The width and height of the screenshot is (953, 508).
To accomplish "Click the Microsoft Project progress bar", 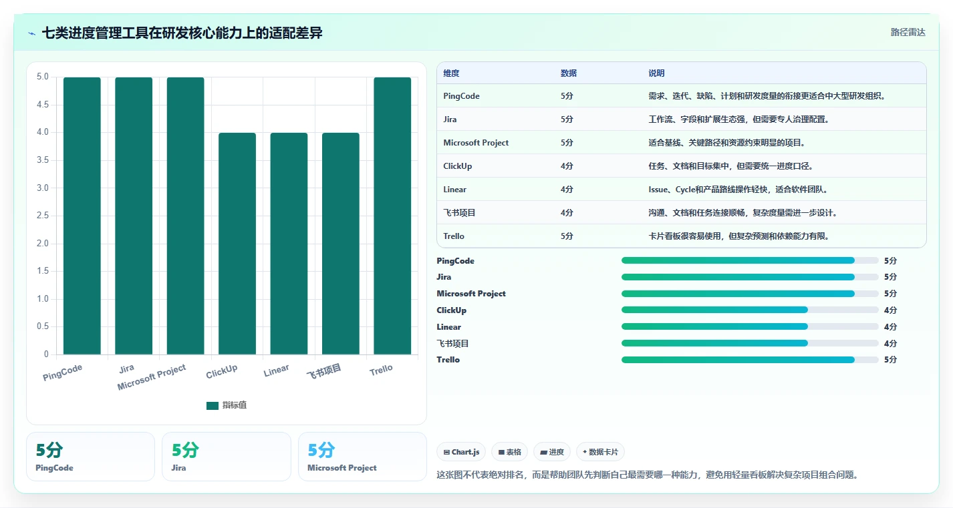I will pos(750,294).
